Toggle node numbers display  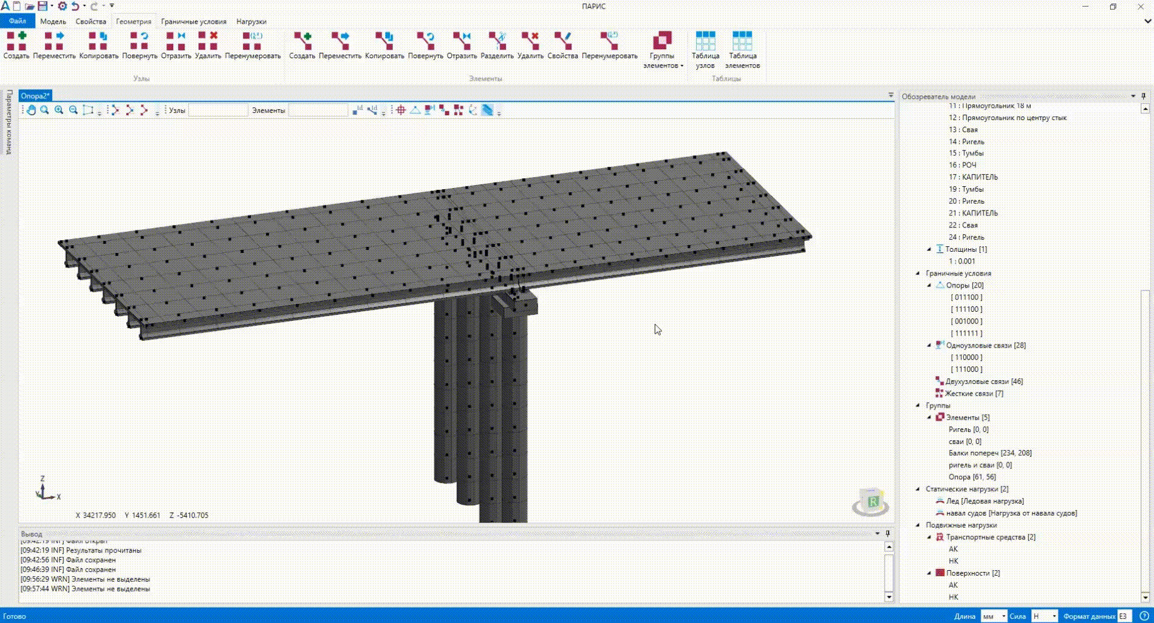coord(358,110)
